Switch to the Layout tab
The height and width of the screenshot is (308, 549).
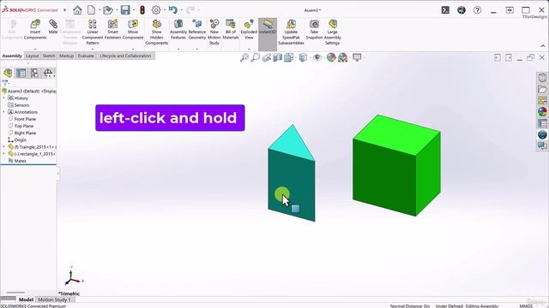pyautogui.click(x=33, y=56)
